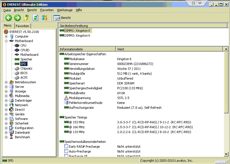
Task: Select DIMM1: Kingston K device row
Action: coord(75,31)
